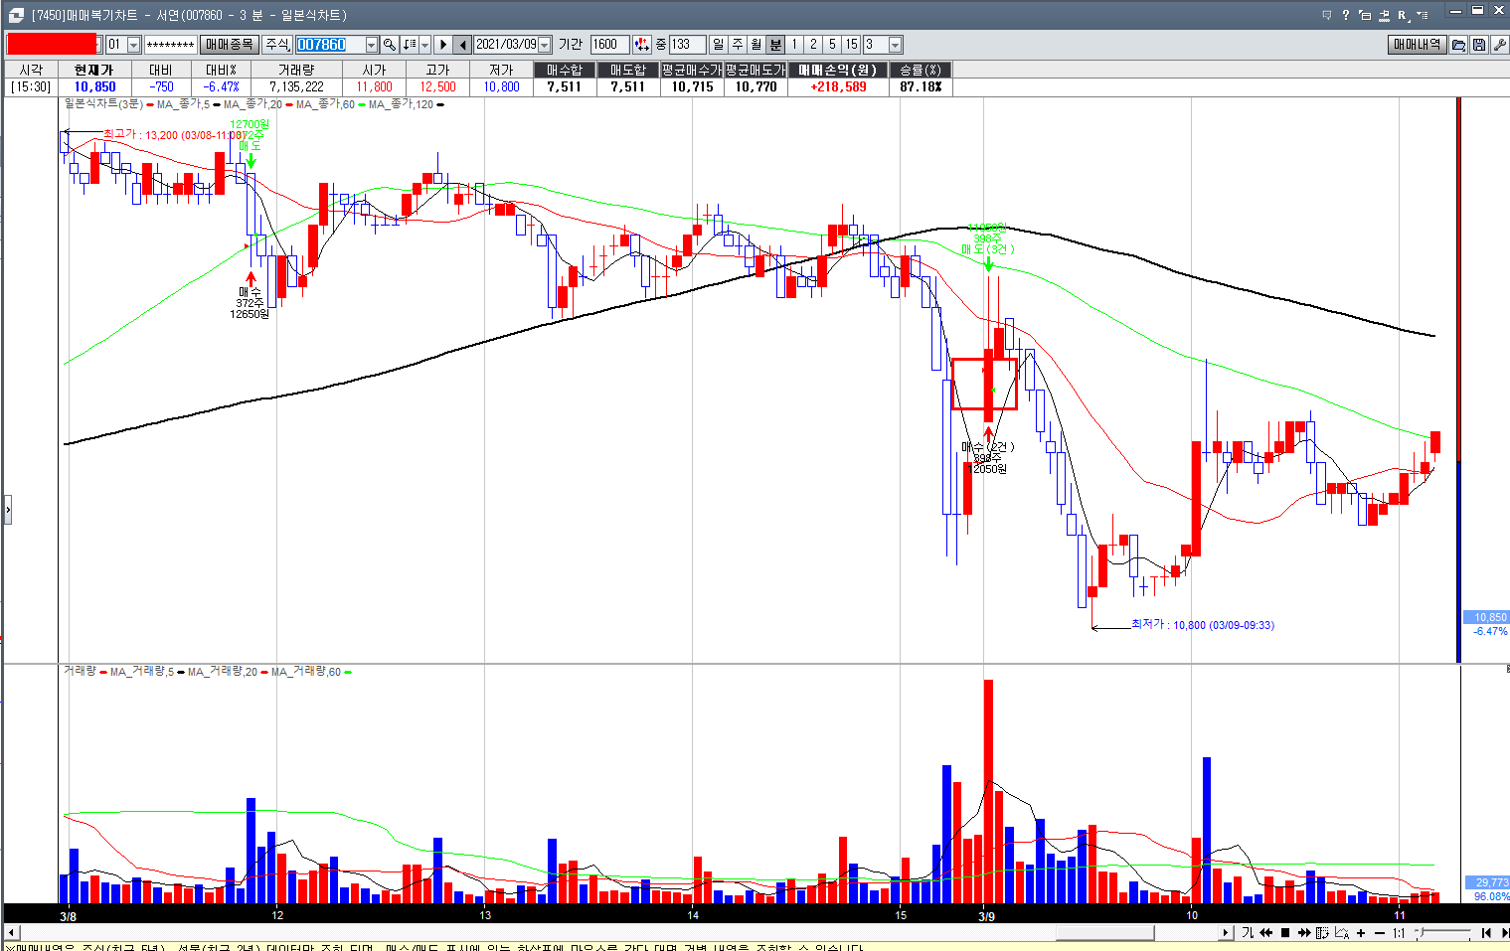Click the horizontal scrollbar thumb
Image resolution: width=1510 pixels, height=951 pixels.
point(1104,933)
